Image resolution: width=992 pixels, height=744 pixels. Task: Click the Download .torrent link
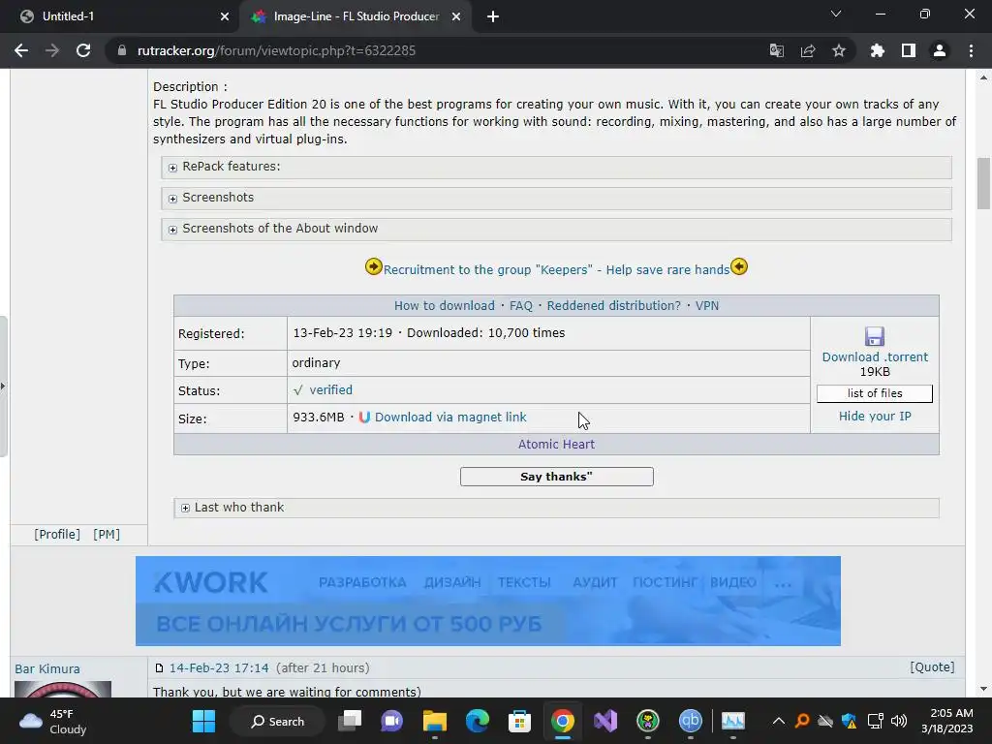(875, 356)
